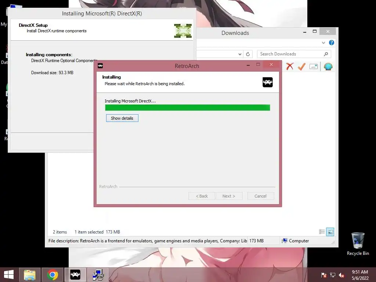Screen dimensions: 376x282
Task: Click the DirectX logo in DirectX Setup
Action: [x=183, y=31]
